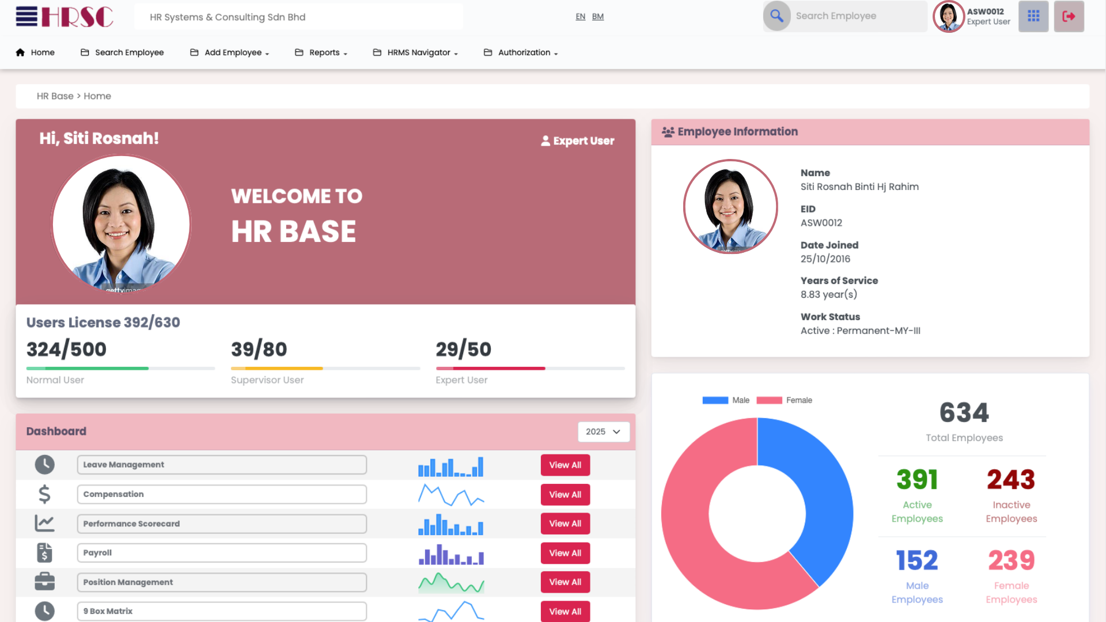Open the 2025 year dropdown
Image resolution: width=1106 pixels, height=622 pixels.
point(603,431)
